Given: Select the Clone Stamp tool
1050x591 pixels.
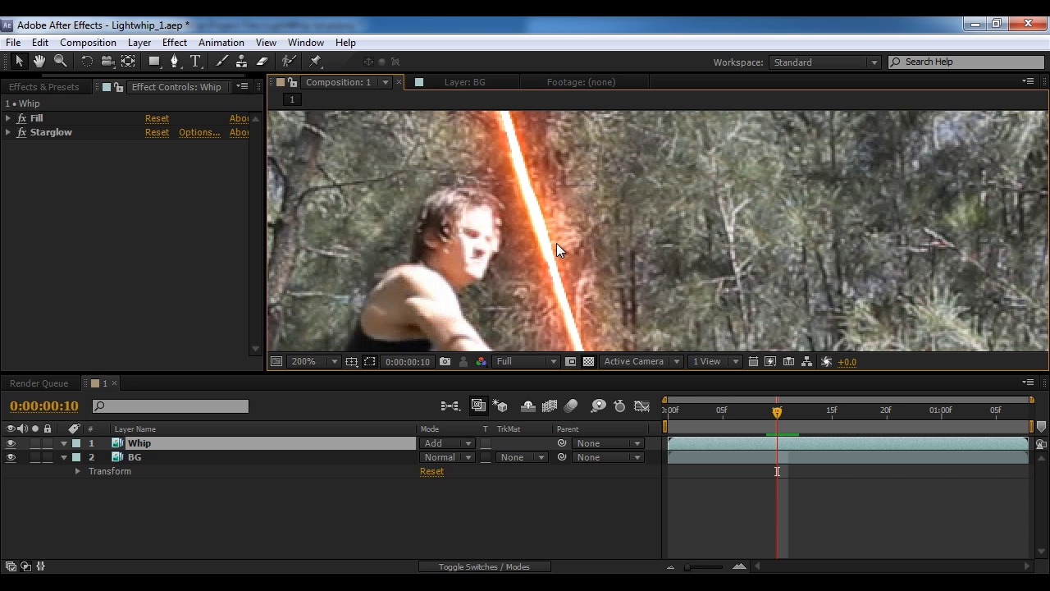Looking at the screenshot, I should coord(241,62).
